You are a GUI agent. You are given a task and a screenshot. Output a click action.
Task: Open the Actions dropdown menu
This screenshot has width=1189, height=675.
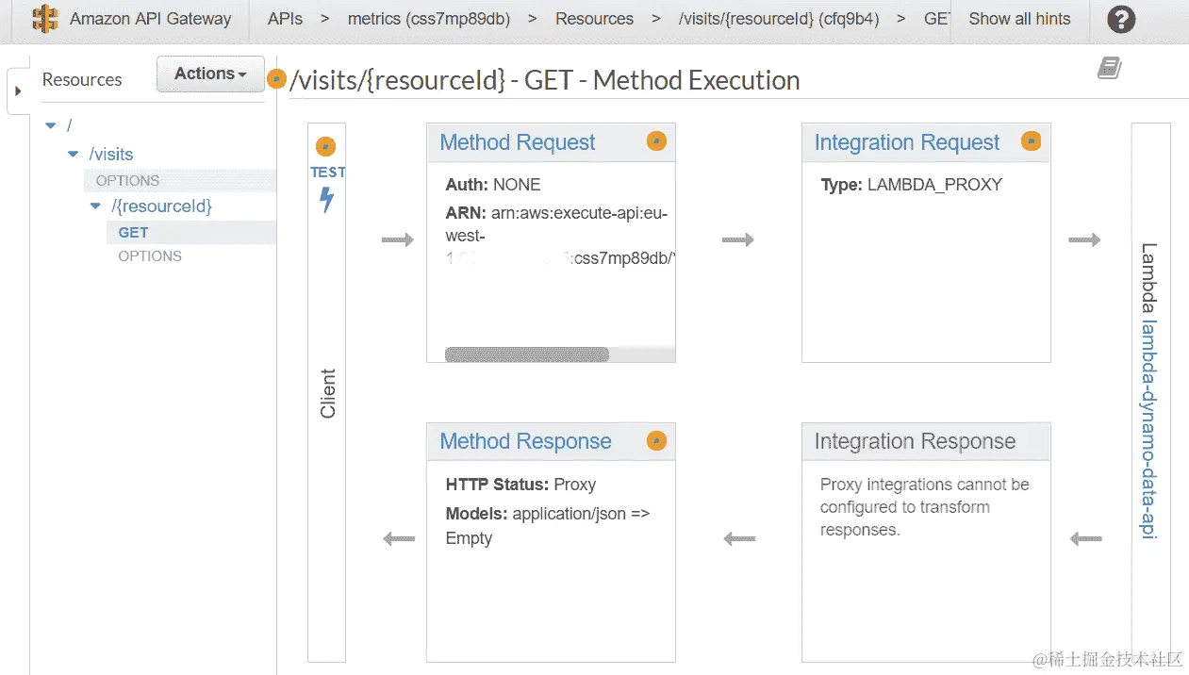[x=210, y=74]
